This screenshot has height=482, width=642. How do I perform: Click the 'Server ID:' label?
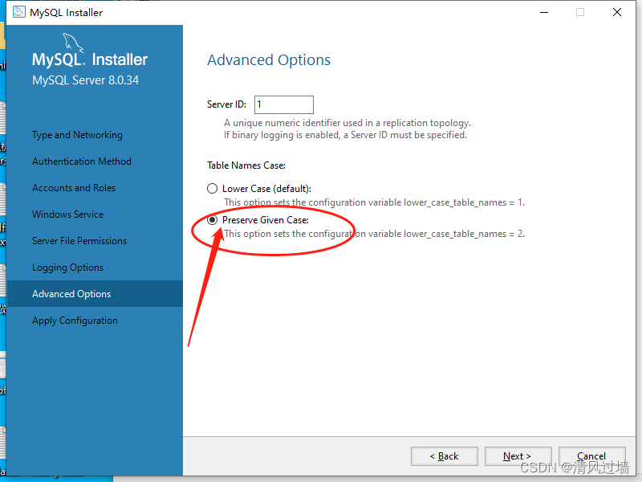click(226, 104)
